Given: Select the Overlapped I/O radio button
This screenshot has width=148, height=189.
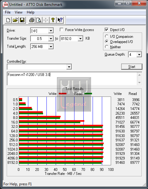Looking at the screenshot, I should [107, 41].
